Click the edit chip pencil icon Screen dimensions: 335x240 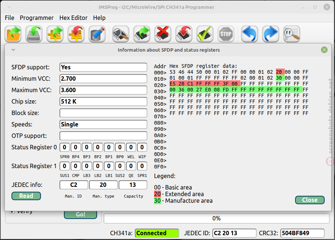(97, 34)
